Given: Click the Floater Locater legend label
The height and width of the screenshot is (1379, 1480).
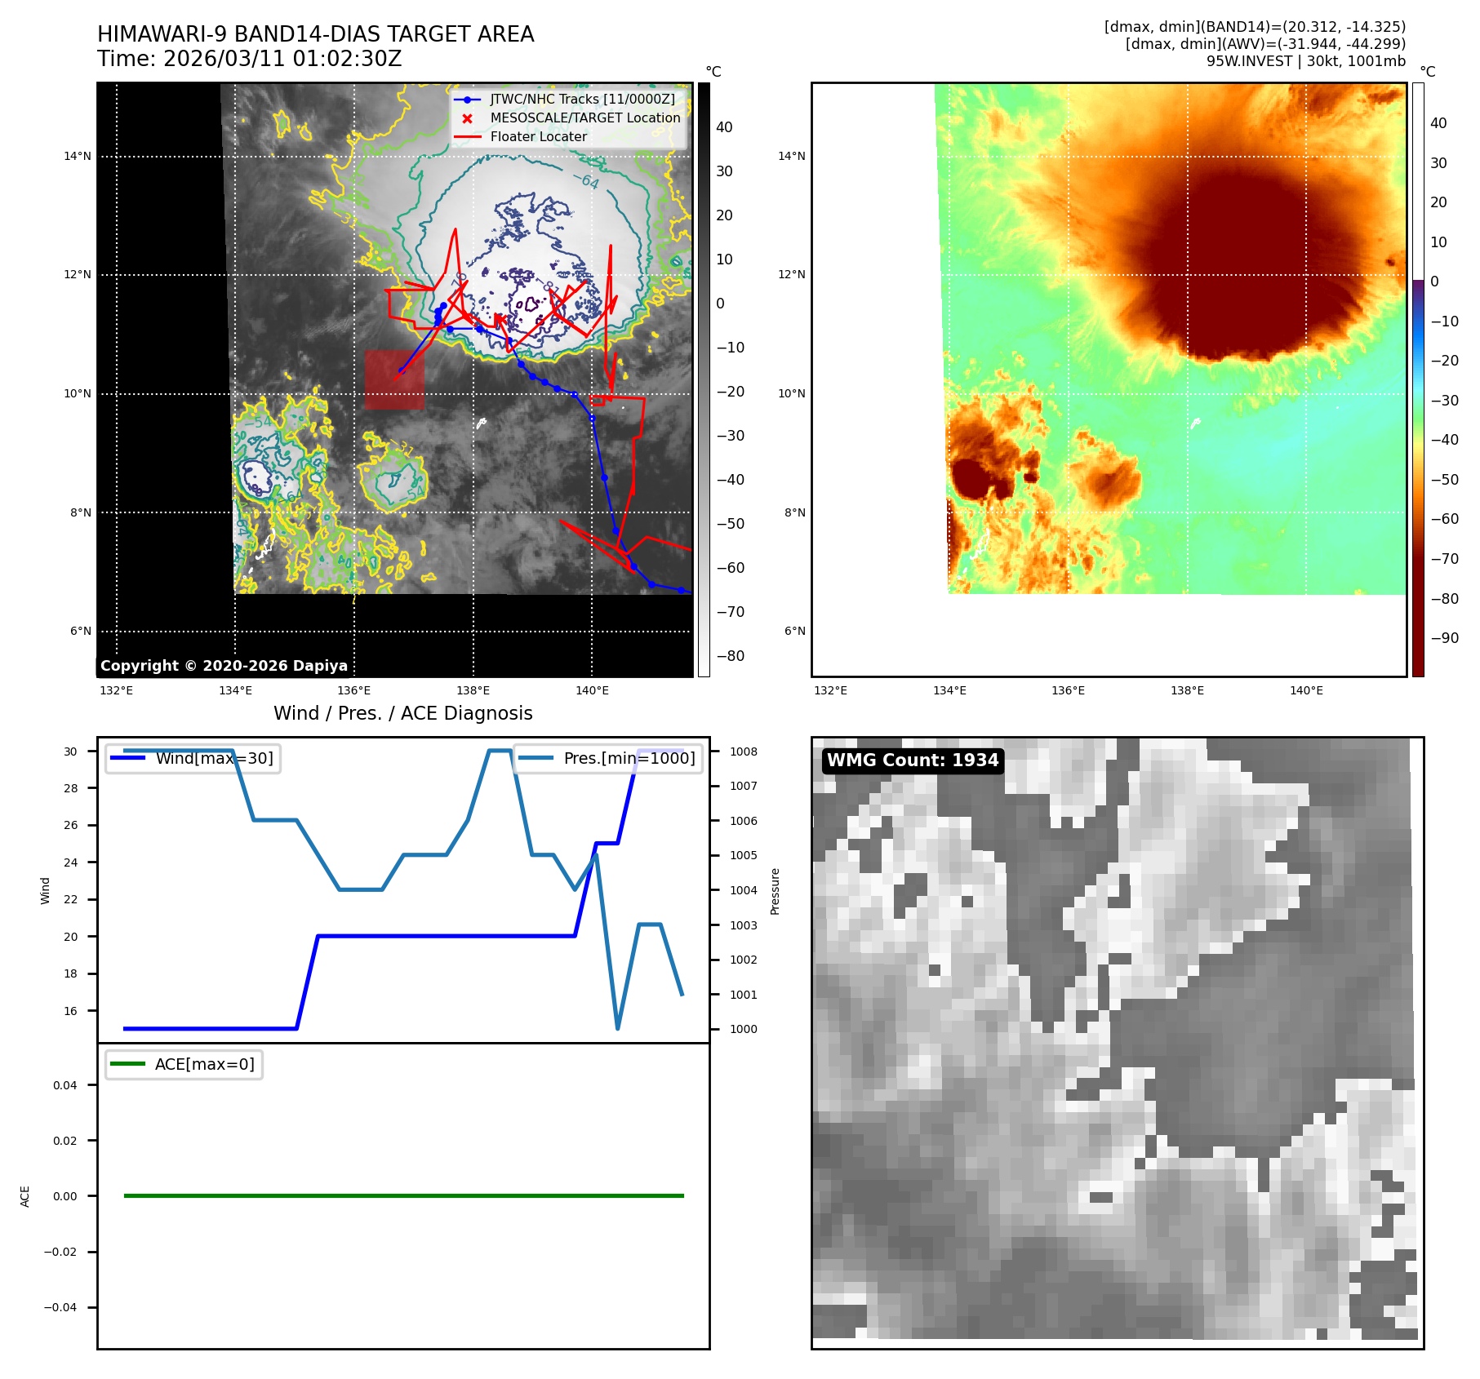Looking at the screenshot, I should tap(538, 137).
